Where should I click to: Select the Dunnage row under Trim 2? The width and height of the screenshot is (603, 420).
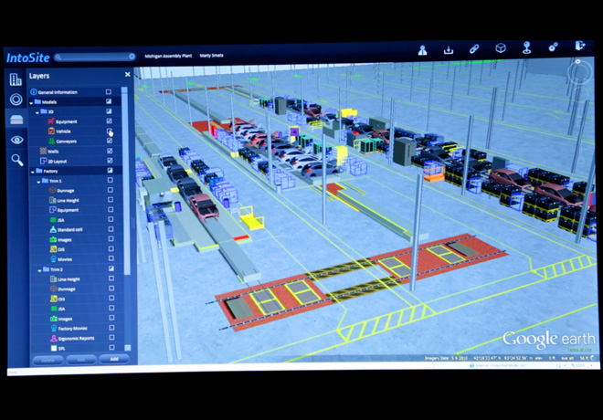pyautogui.click(x=77, y=289)
